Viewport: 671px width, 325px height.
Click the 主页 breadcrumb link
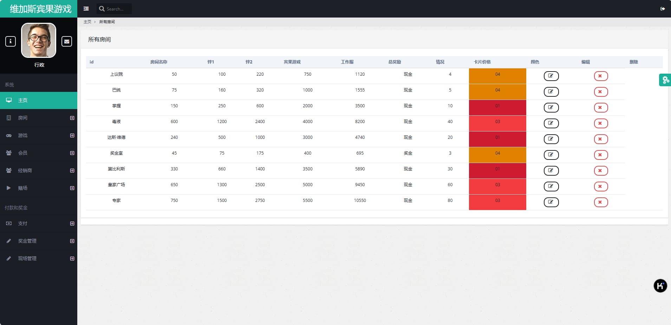click(x=87, y=22)
